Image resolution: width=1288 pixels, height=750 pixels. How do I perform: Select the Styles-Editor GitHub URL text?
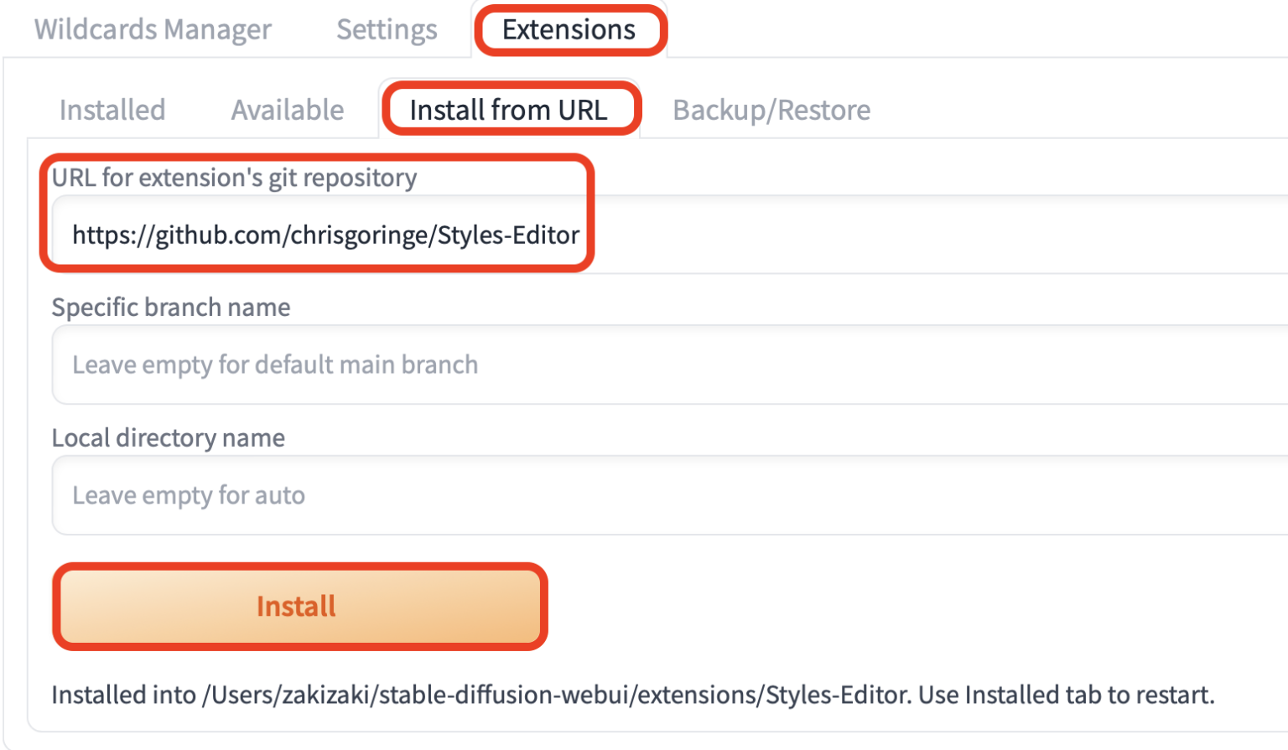[x=325, y=235]
